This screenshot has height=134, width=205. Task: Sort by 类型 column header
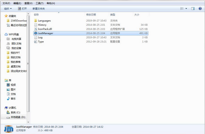pyautogui.click(x=113, y=14)
